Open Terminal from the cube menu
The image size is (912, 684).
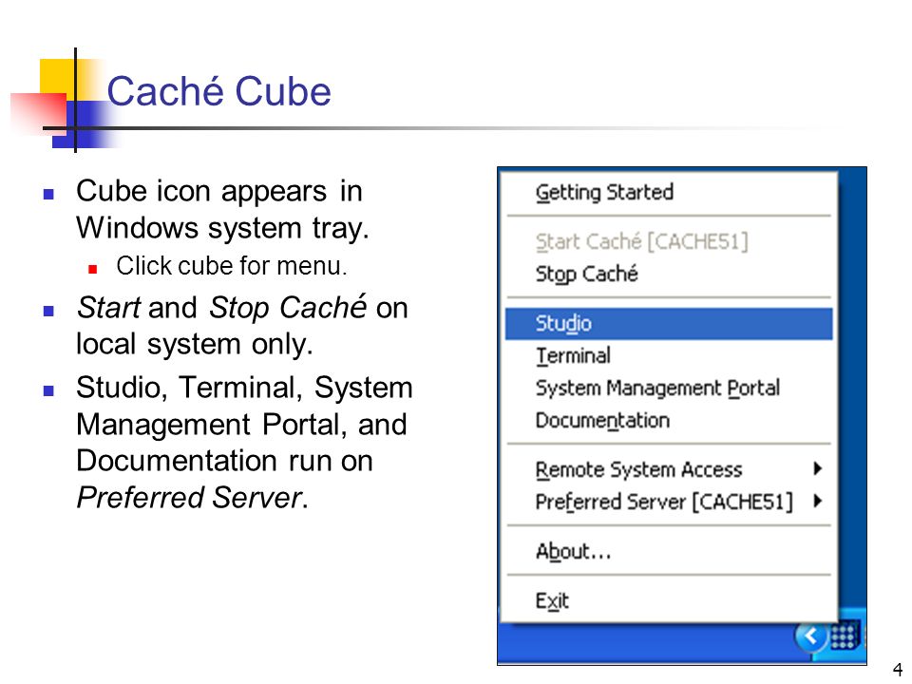[x=668, y=355]
